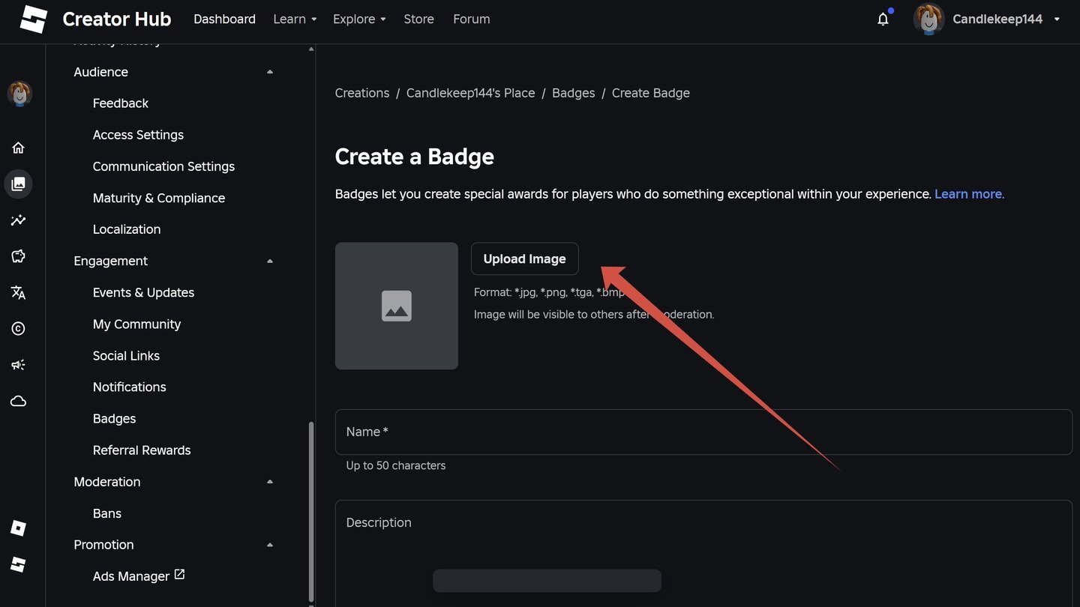Screen dimensions: 1080x607
Task: Click the avatar icon in the left rail
Action: click(19, 94)
